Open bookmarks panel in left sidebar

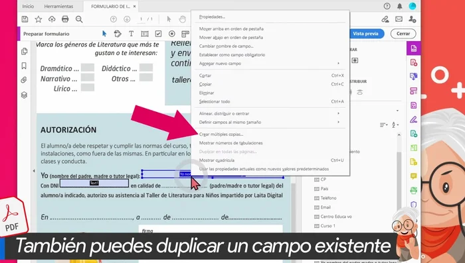[x=25, y=66]
